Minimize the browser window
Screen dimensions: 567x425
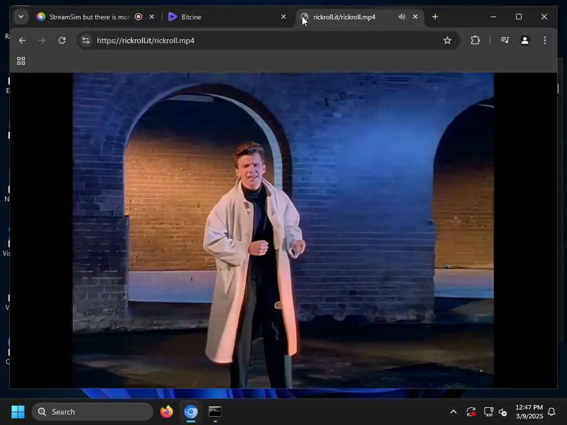[493, 17]
